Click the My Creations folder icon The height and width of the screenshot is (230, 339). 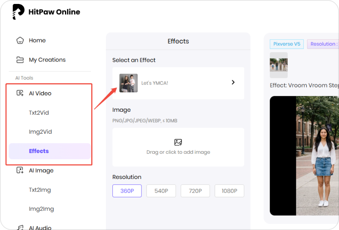pos(20,60)
